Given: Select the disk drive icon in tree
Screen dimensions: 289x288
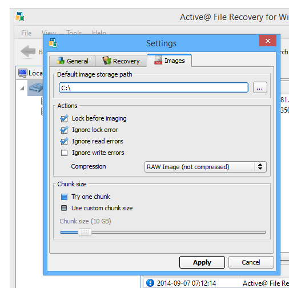Looking at the screenshot, I should click(x=36, y=88).
